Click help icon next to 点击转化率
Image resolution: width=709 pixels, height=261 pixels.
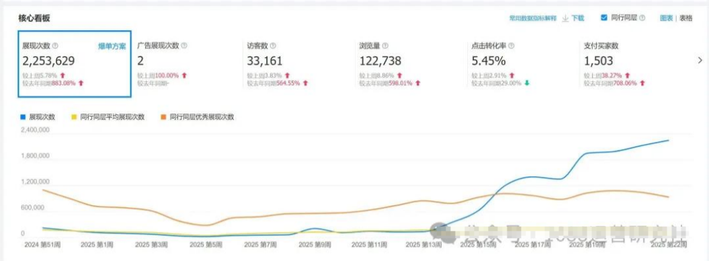(511, 46)
